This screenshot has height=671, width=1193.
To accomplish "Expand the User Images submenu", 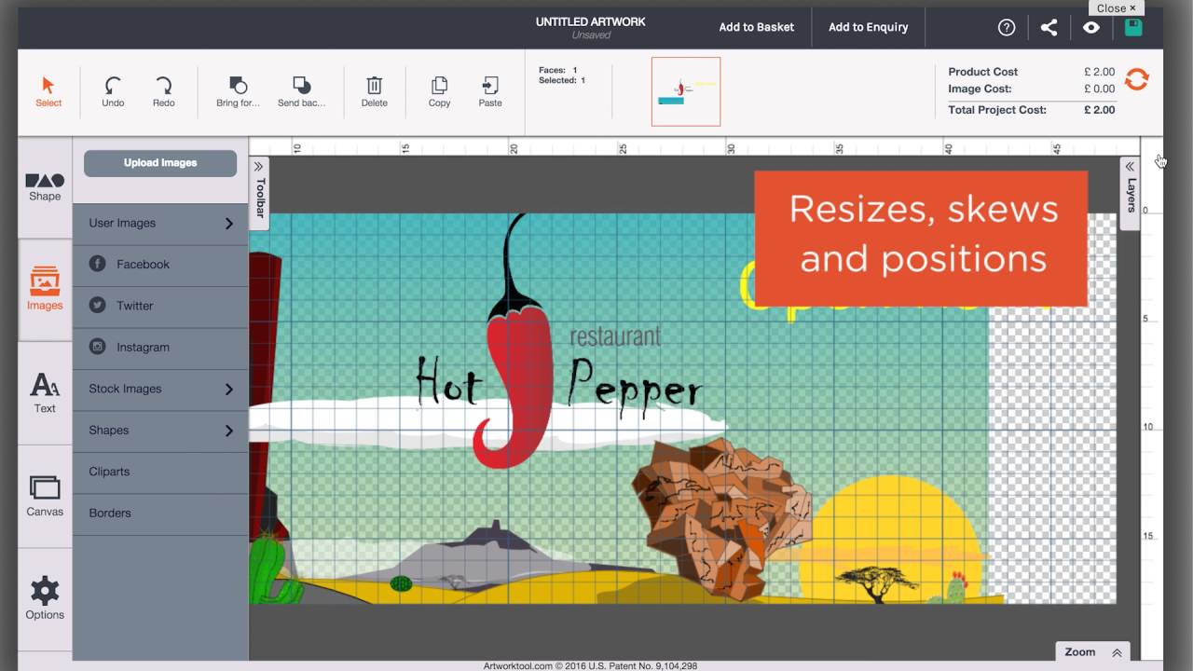I will pyautogui.click(x=160, y=224).
